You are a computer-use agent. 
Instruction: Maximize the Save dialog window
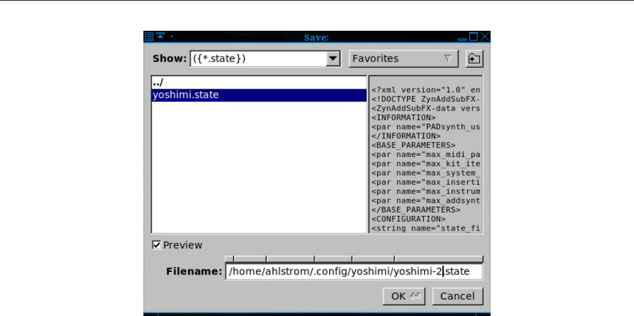pyautogui.click(x=474, y=37)
